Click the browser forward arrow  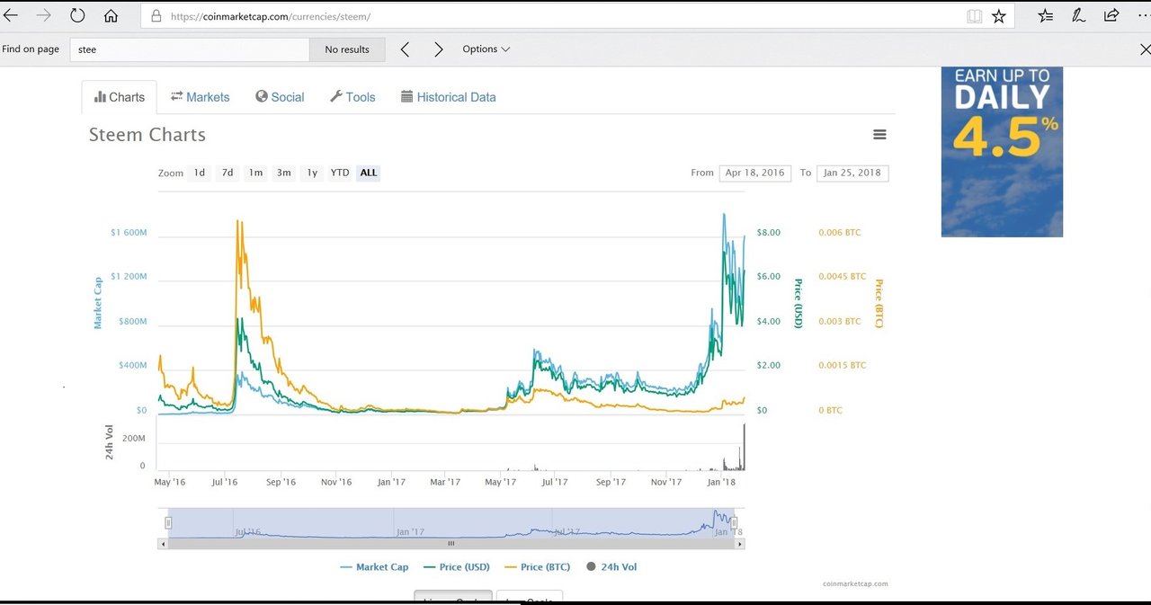pyautogui.click(x=43, y=16)
